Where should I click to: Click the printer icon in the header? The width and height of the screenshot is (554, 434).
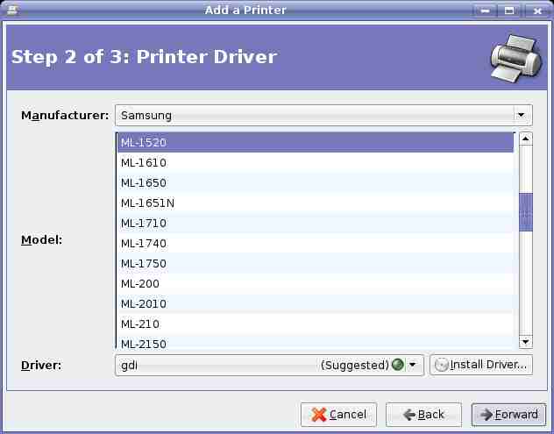coord(516,59)
